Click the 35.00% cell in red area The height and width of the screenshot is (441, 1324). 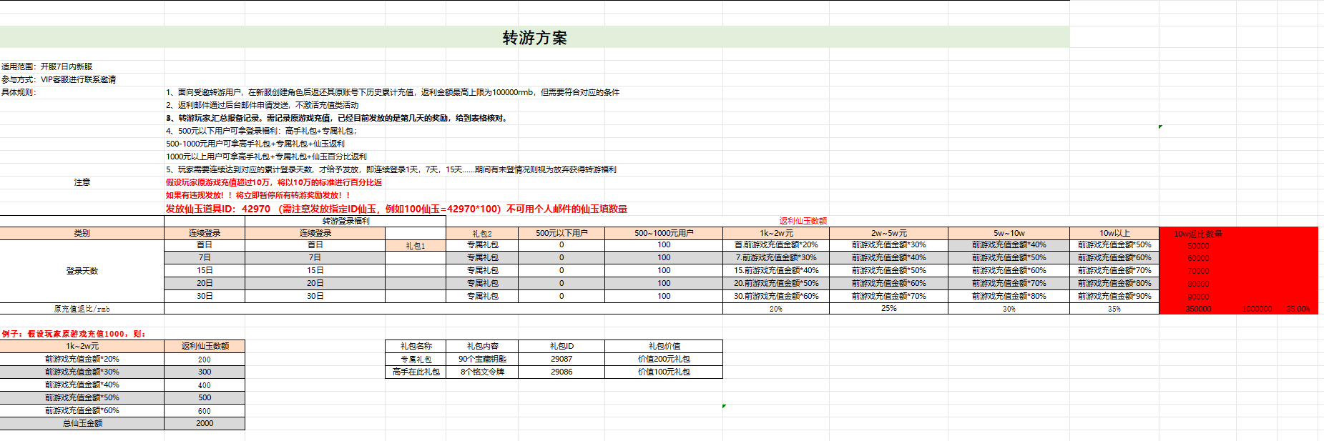click(x=1298, y=309)
